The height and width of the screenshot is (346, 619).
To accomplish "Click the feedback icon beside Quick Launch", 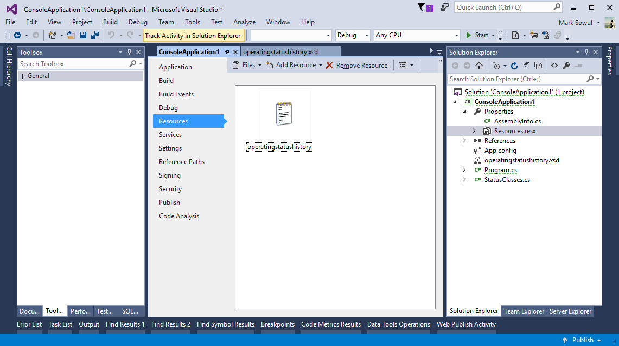I will click(445, 7).
